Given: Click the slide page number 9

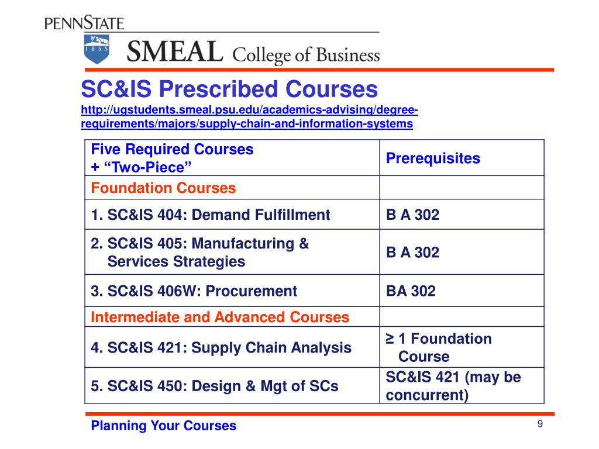Looking at the screenshot, I should 541,424.
